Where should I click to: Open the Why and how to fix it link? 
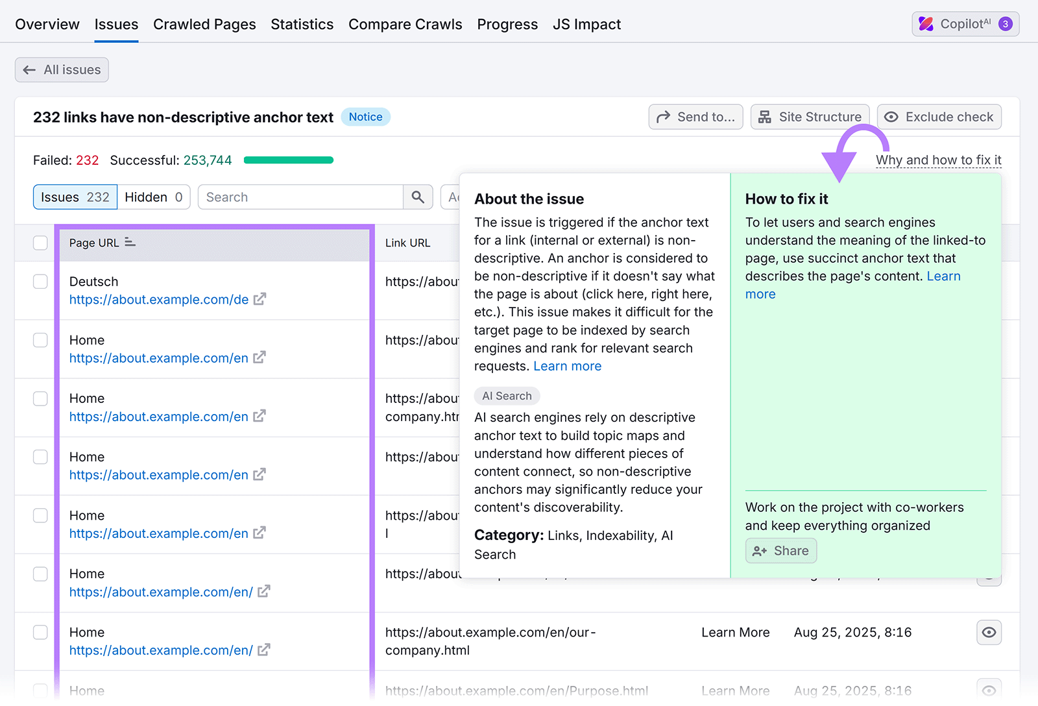pos(938,160)
